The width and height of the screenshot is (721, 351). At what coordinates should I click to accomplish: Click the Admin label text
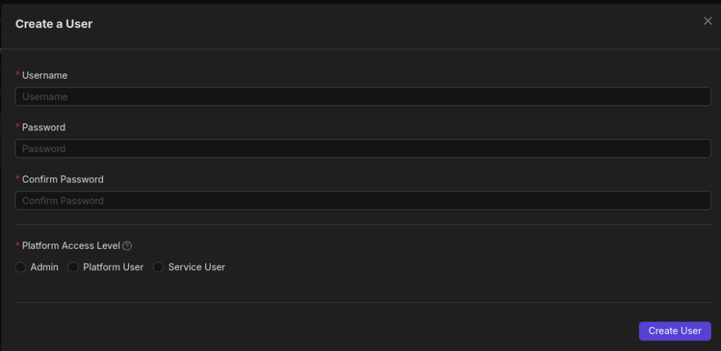(45, 267)
